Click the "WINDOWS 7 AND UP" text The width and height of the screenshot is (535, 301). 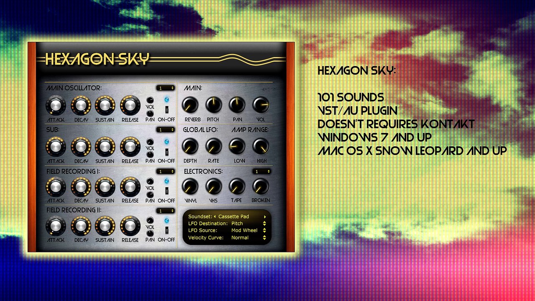pyautogui.click(x=374, y=138)
